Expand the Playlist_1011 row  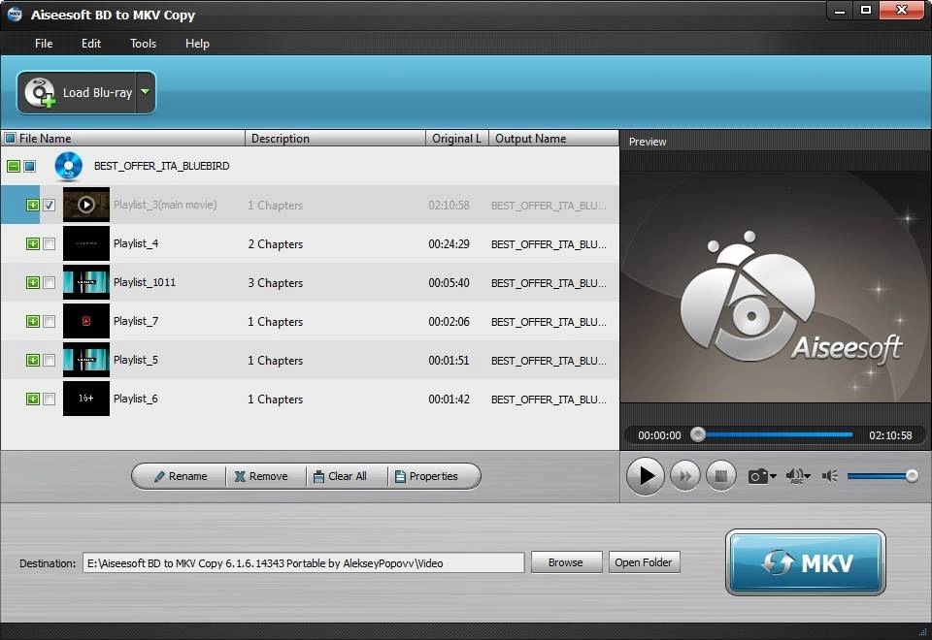33,282
